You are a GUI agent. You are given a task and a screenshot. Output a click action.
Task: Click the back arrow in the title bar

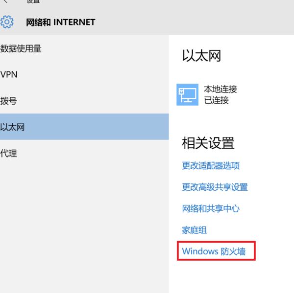5,2
